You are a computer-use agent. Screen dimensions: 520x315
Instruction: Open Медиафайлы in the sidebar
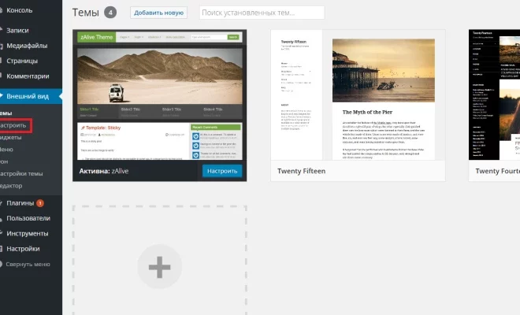pos(27,46)
